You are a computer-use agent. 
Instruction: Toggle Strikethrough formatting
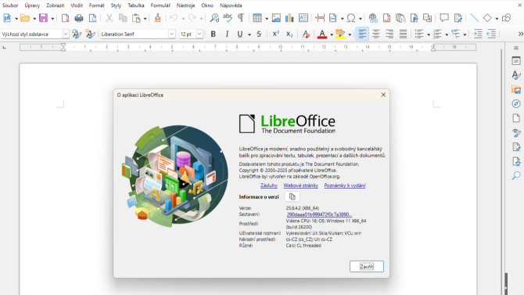pyautogui.click(x=259, y=34)
